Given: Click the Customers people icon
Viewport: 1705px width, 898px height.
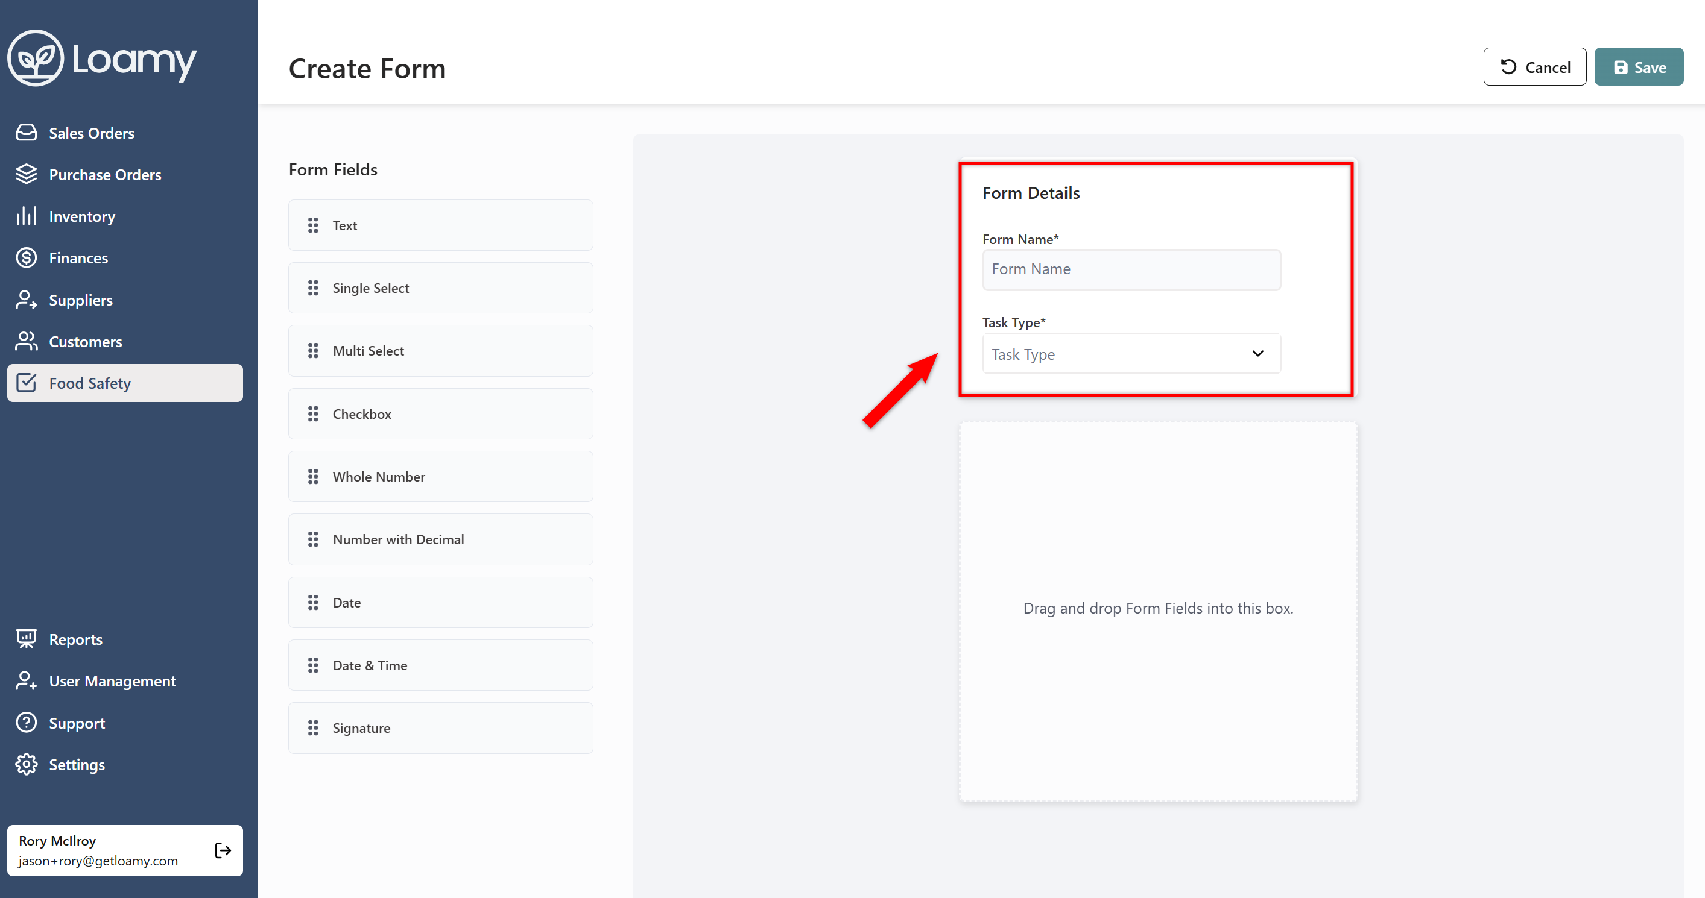Looking at the screenshot, I should tap(27, 342).
